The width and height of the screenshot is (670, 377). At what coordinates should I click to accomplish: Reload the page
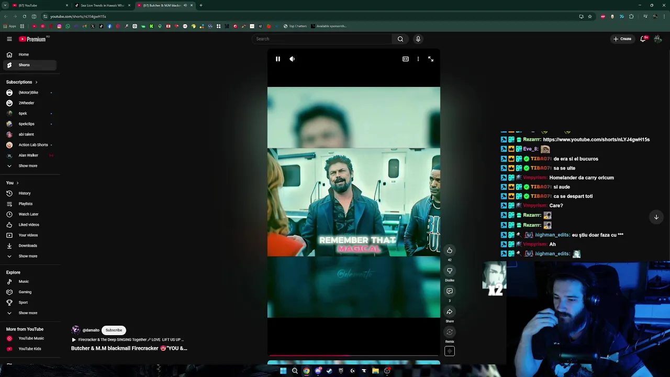click(24, 16)
